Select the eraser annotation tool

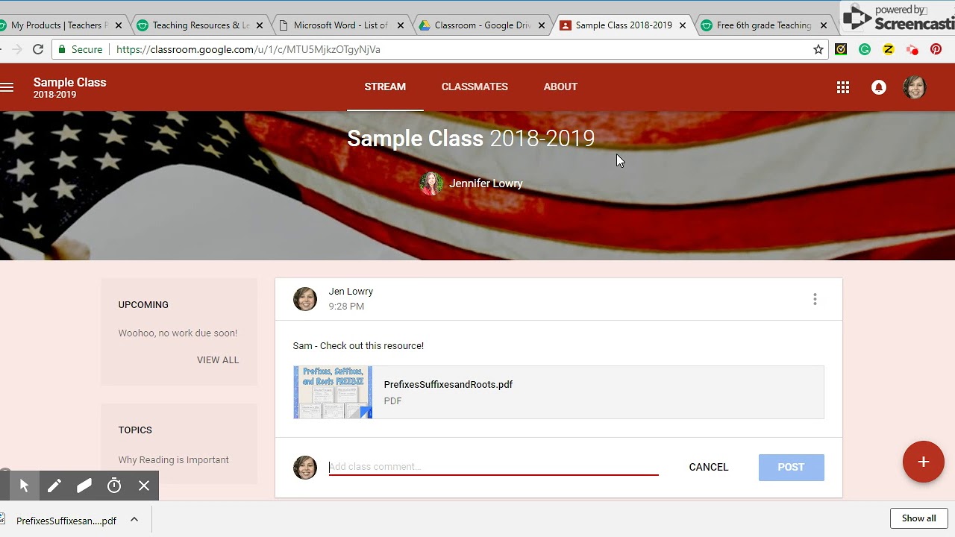84,486
